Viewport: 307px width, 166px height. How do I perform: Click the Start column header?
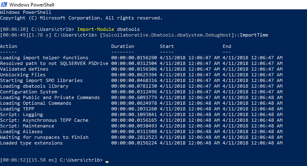[166, 47]
